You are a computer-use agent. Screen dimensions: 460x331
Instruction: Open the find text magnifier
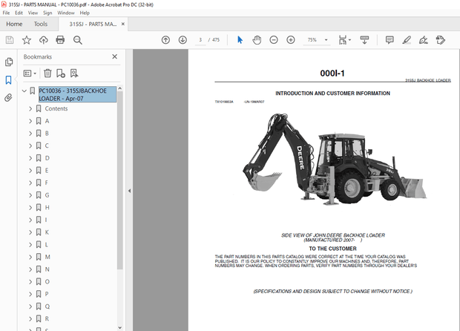coord(77,40)
